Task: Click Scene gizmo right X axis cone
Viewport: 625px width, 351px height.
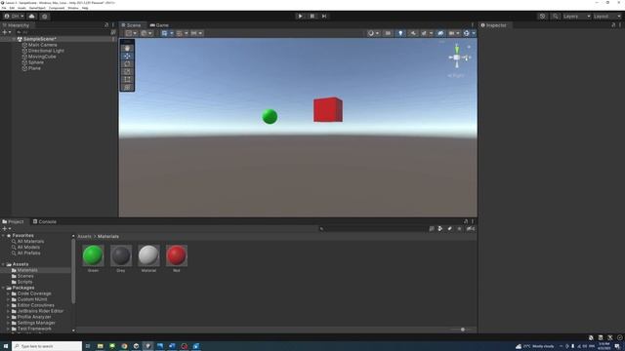Action: (x=466, y=58)
